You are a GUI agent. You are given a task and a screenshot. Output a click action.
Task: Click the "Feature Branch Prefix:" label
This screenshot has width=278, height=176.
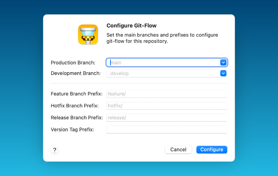point(76,94)
